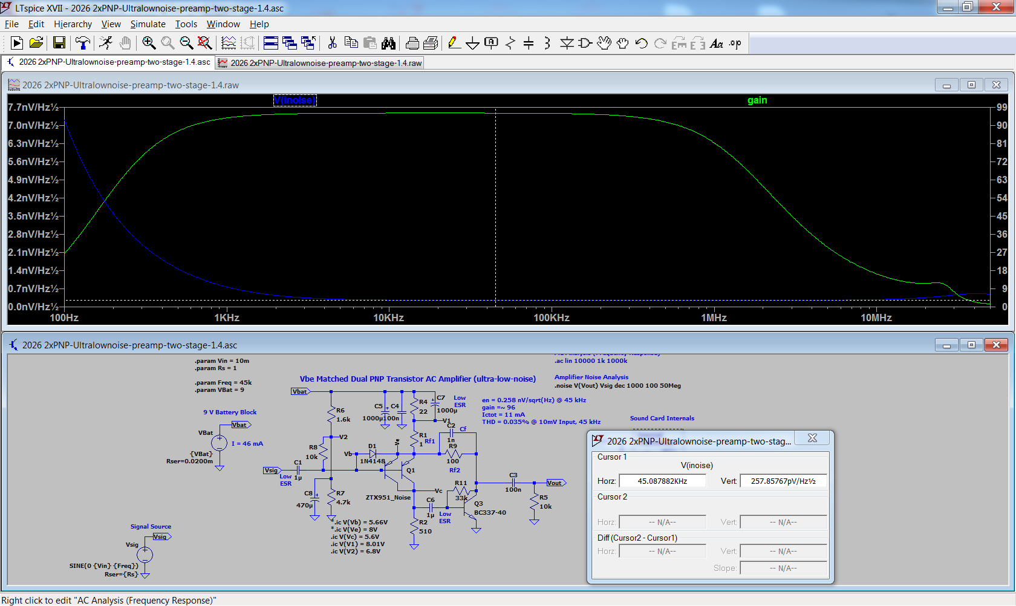
Task: Select the Copy tool icon
Action: [351, 43]
